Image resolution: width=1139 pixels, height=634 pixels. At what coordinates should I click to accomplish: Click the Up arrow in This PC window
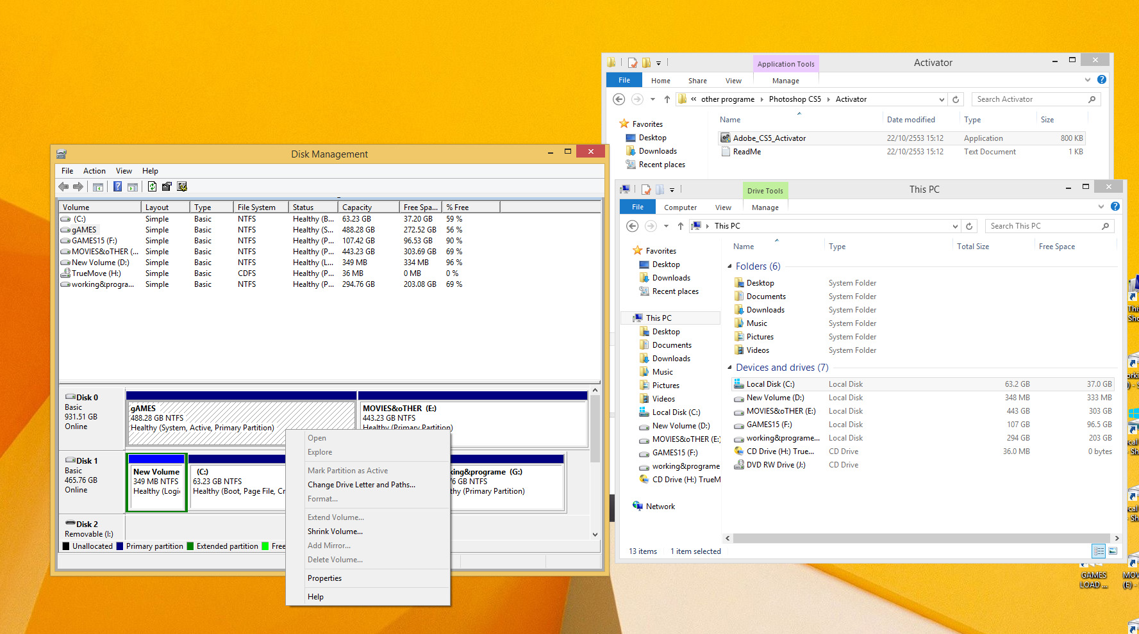[680, 226]
